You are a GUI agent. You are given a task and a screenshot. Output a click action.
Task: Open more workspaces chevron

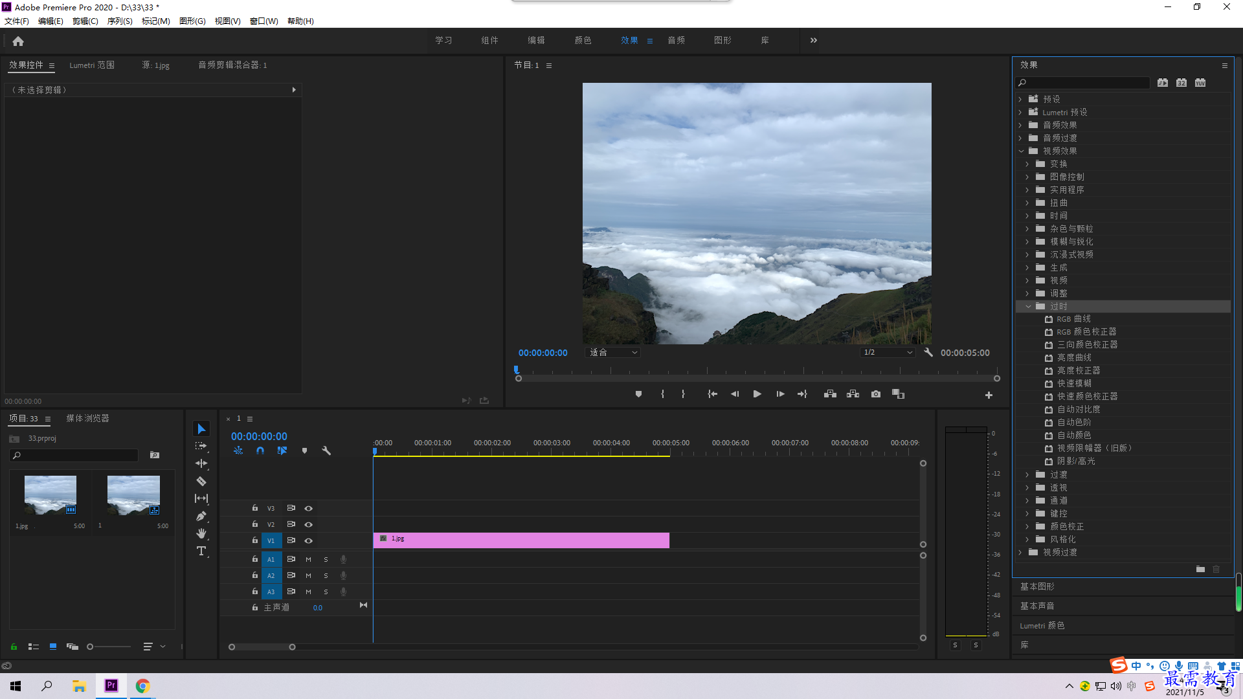(814, 40)
